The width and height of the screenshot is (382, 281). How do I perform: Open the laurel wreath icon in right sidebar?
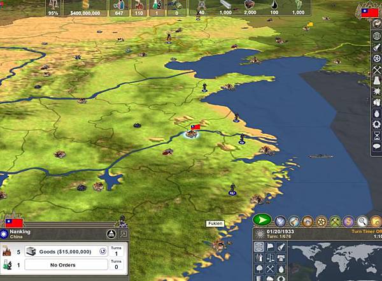[x=377, y=124]
